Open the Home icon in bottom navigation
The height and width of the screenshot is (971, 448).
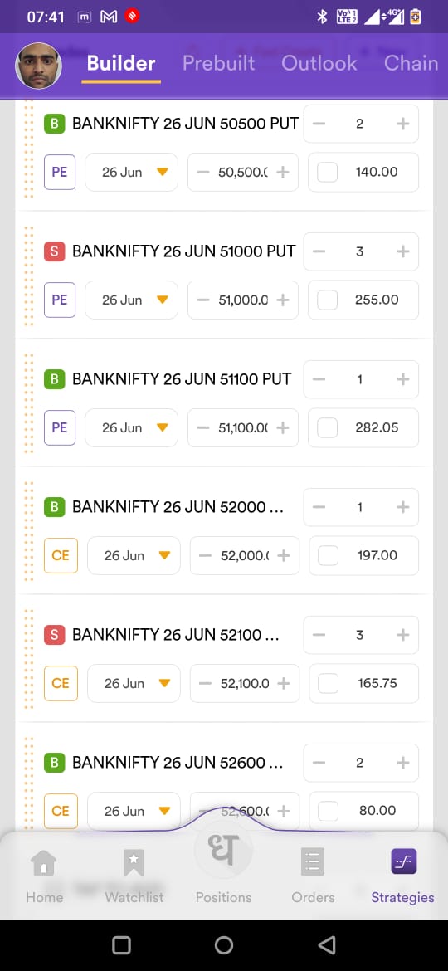(x=44, y=863)
